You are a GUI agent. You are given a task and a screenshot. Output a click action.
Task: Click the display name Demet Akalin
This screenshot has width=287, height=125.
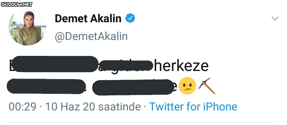88,19
